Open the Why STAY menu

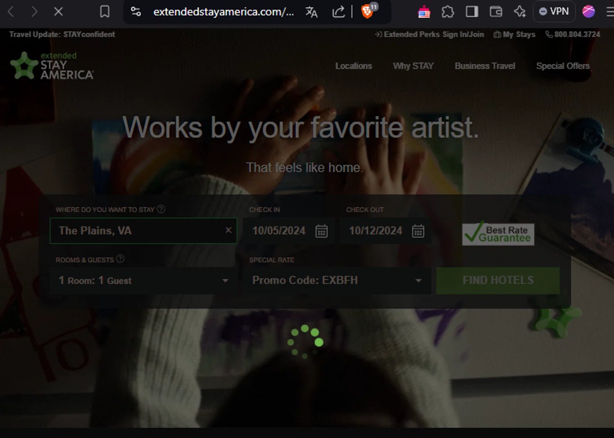point(413,66)
